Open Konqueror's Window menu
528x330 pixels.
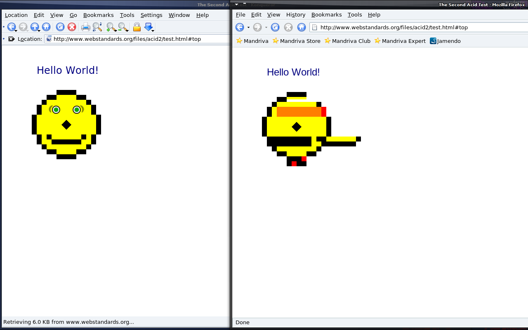tap(179, 15)
